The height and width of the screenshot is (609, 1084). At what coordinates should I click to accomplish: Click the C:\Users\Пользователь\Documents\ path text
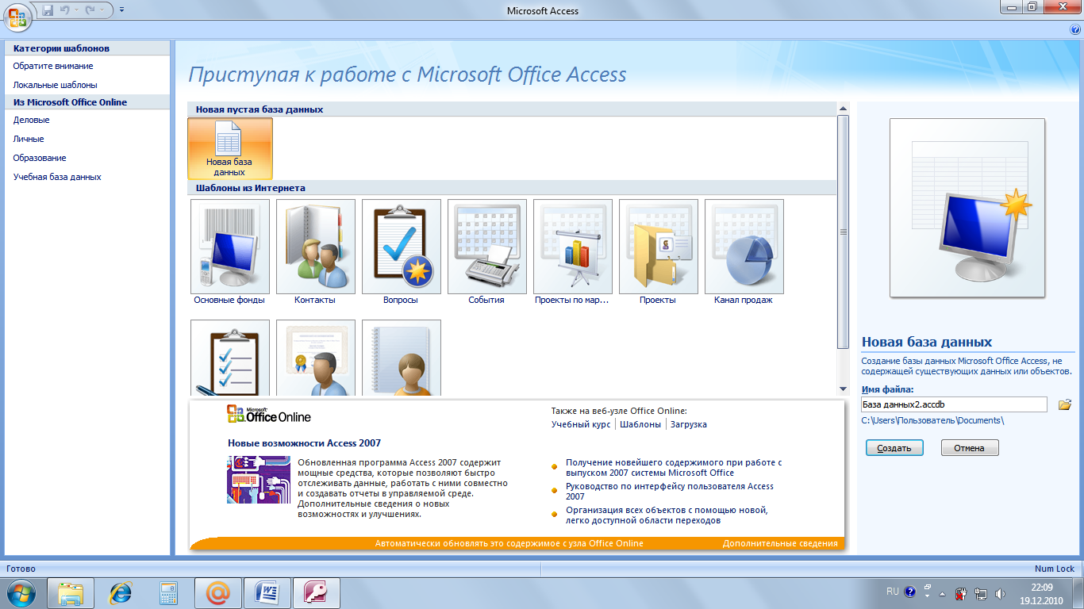pyautogui.click(x=932, y=421)
